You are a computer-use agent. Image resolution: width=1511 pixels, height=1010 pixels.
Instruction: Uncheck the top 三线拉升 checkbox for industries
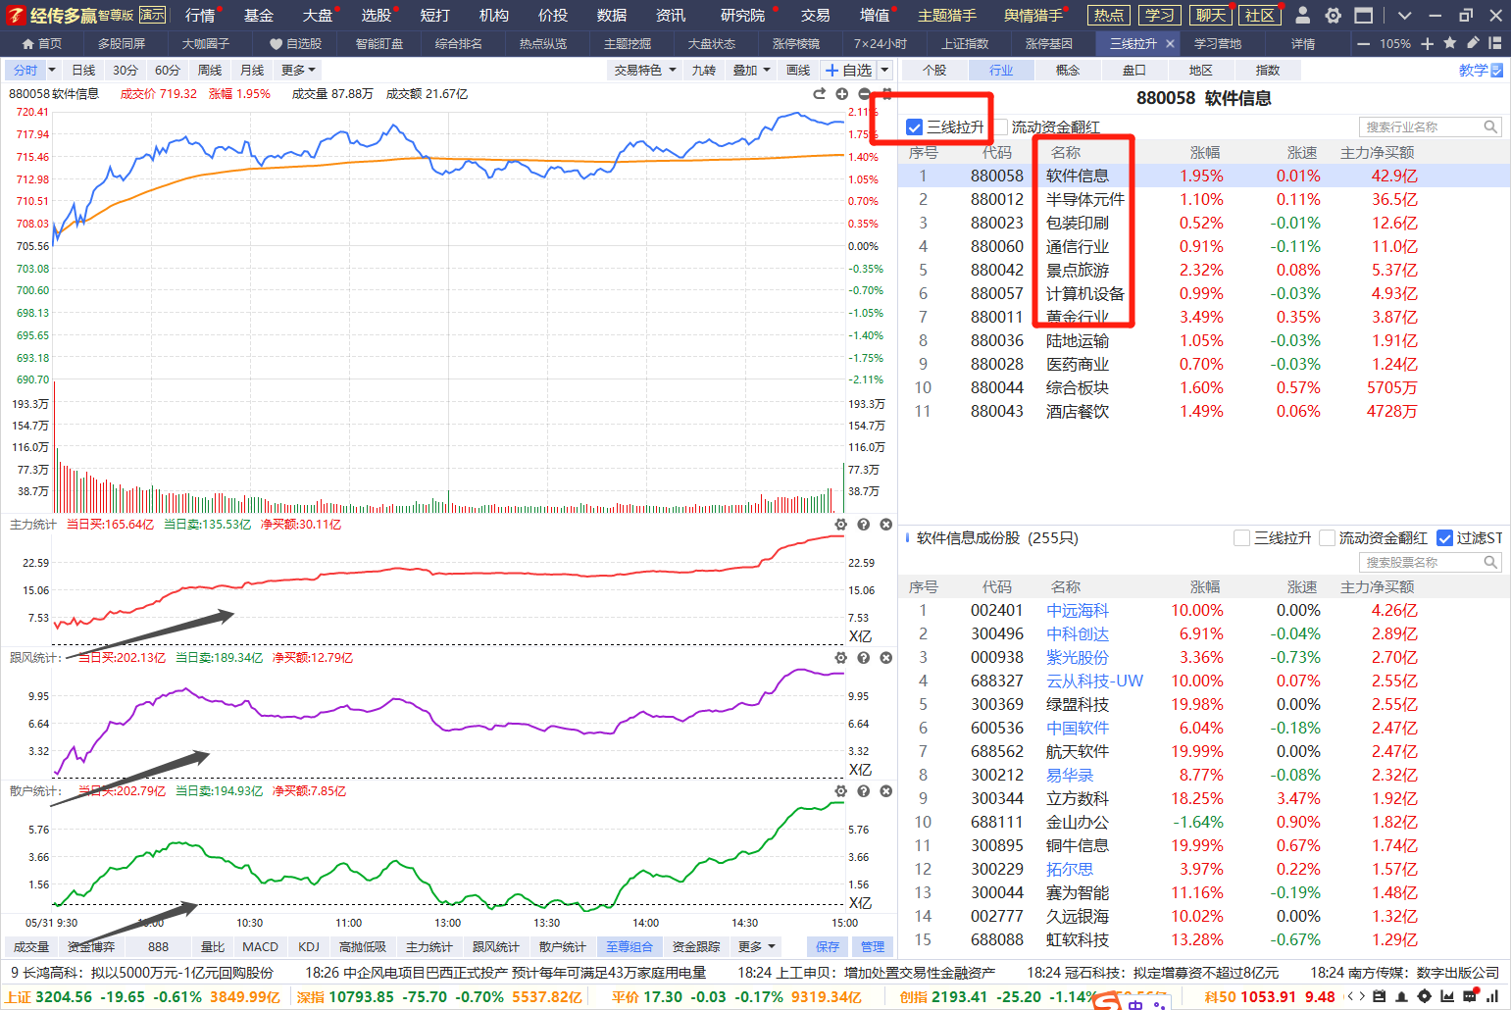pos(915,127)
